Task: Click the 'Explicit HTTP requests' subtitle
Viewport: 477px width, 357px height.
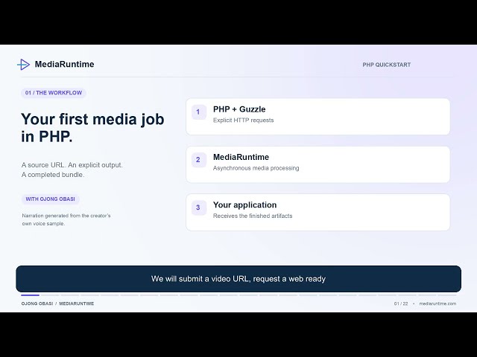Action: coord(244,120)
